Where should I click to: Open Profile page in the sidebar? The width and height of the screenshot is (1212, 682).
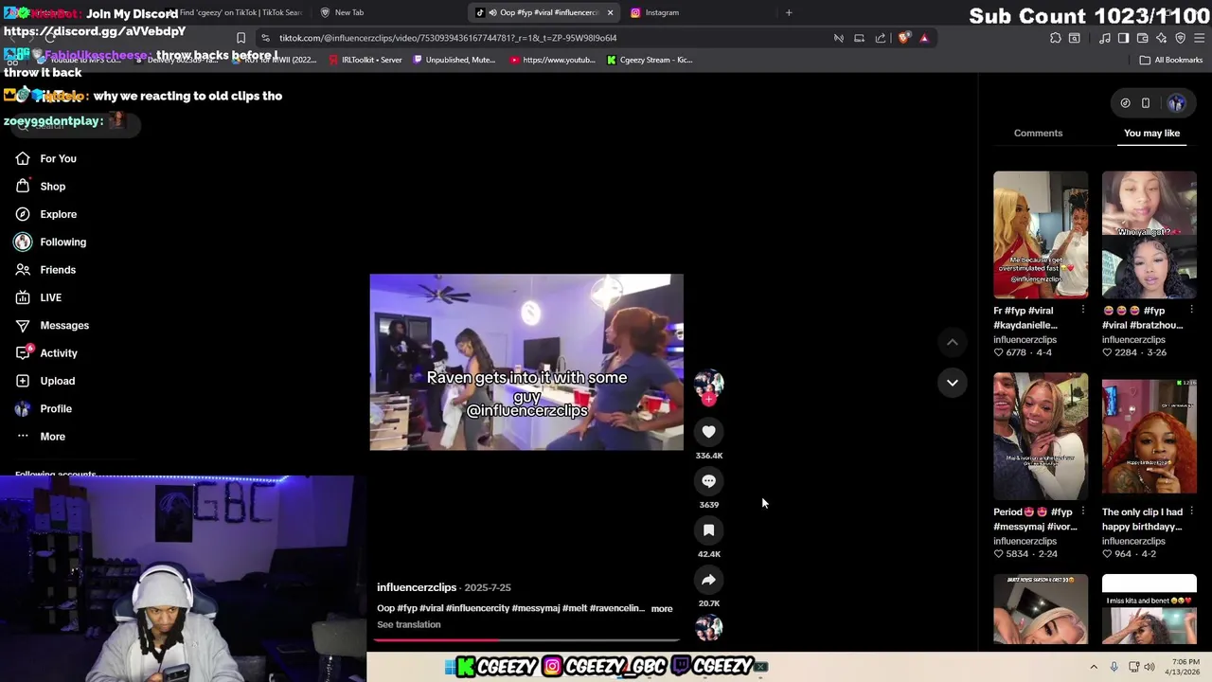pos(55,408)
